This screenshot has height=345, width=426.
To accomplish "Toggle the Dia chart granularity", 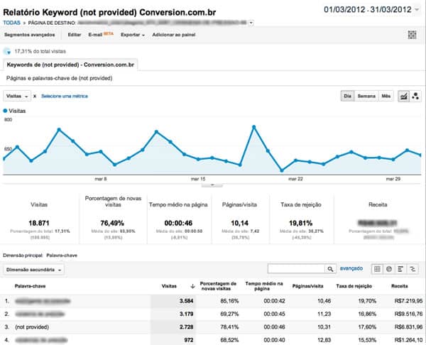I will click(x=347, y=96).
